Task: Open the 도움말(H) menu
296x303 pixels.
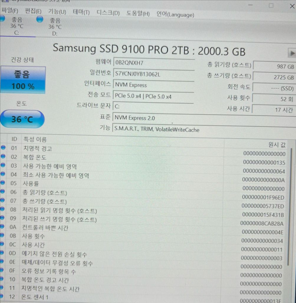Action: pos(138,13)
